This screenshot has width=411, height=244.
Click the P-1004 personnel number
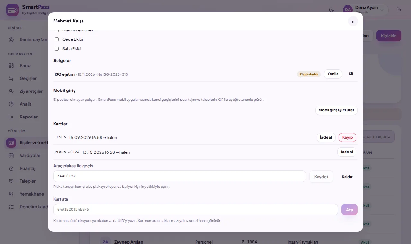point(249,242)
